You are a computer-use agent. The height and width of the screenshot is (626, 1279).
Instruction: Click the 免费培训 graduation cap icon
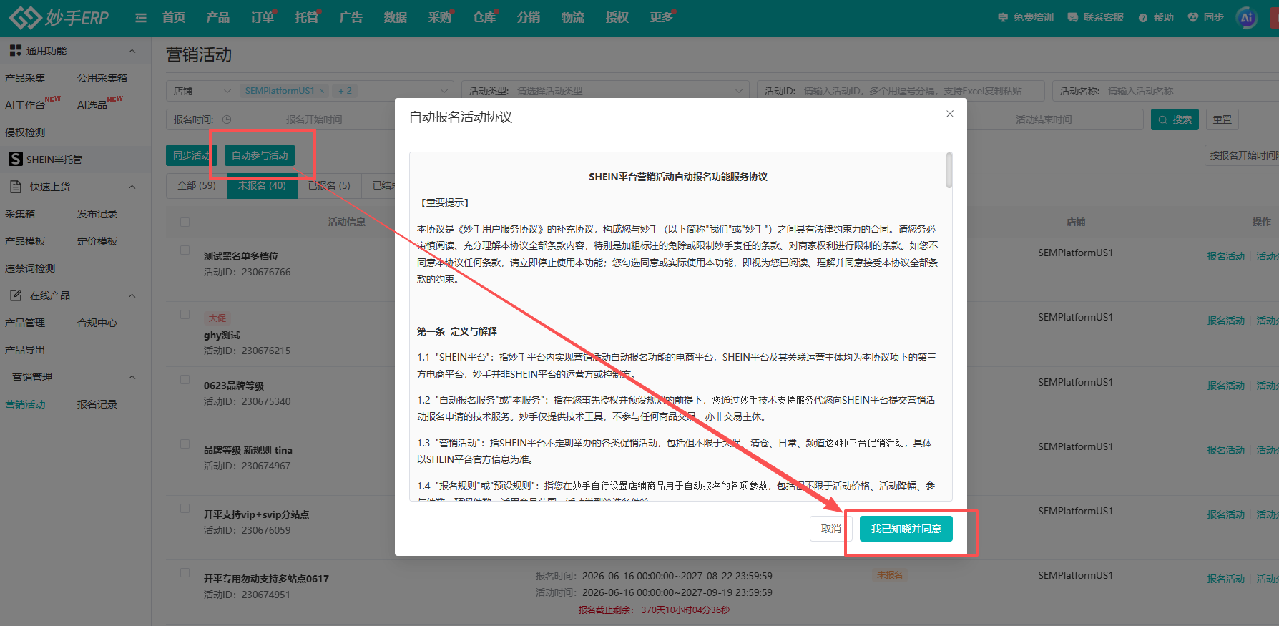click(1003, 18)
